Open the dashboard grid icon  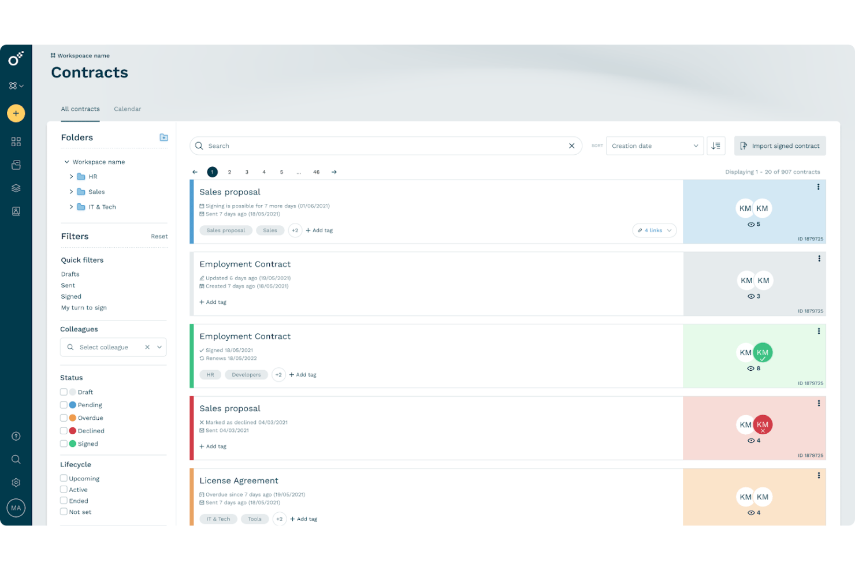coord(16,141)
